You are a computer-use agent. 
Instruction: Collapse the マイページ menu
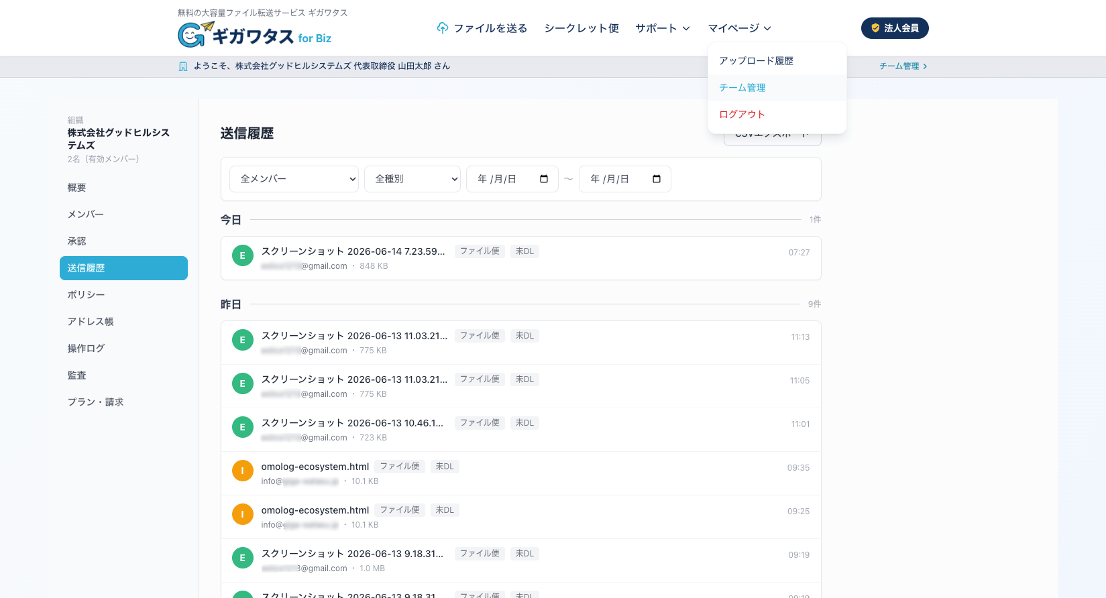(740, 28)
